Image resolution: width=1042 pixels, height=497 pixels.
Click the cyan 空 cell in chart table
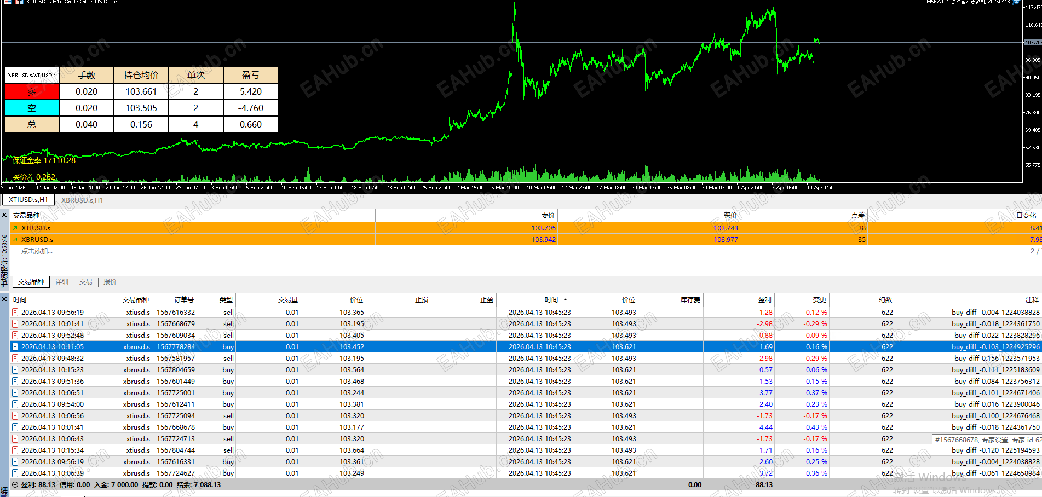[32, 108]
